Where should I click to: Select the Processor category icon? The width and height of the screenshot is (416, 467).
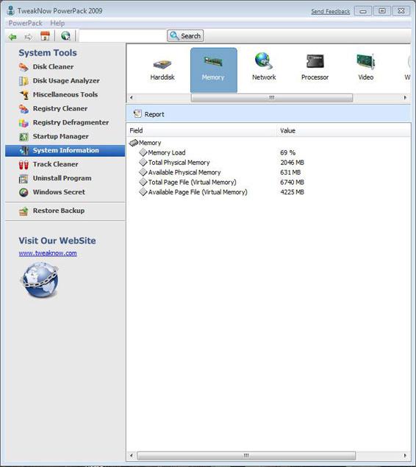coord(315,67)
